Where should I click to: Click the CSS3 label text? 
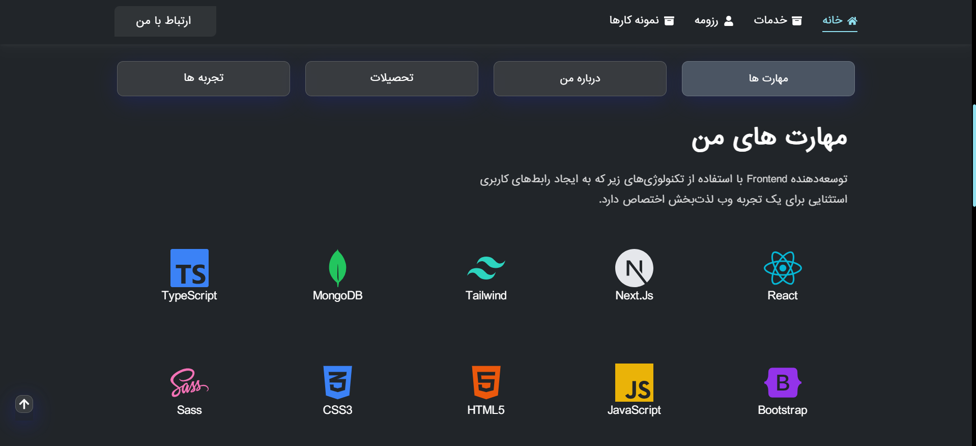click(x=337, y=410)
